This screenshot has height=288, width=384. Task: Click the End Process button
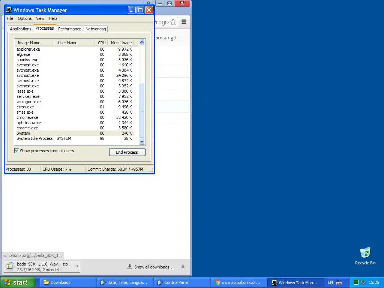tap(127, 152)
